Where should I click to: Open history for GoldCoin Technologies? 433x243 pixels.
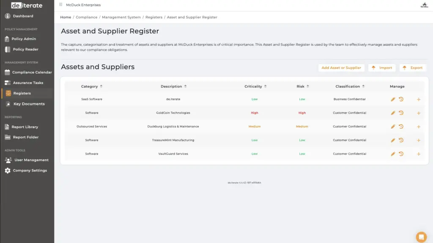coord(401,113)
